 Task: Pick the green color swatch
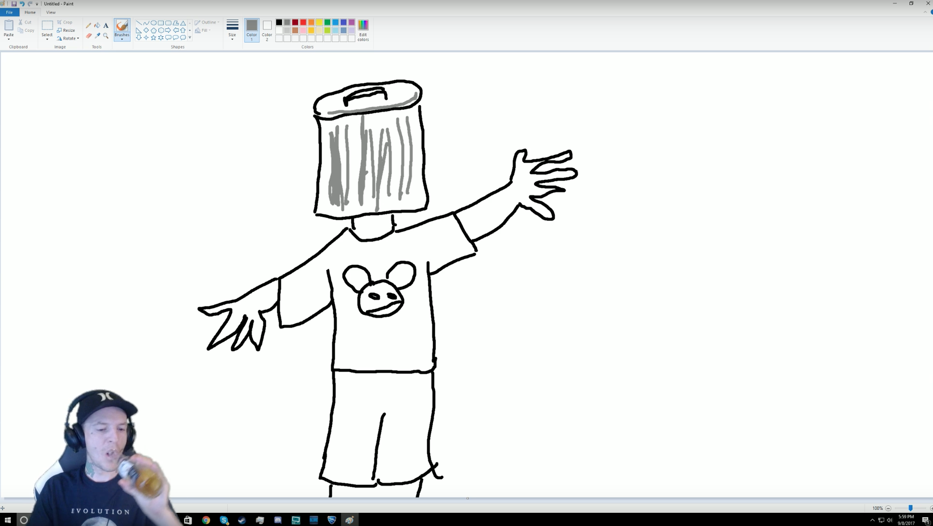[327, 22]
